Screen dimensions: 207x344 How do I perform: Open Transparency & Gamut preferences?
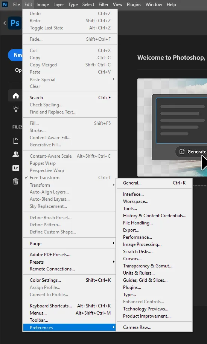tap(154, 266)
